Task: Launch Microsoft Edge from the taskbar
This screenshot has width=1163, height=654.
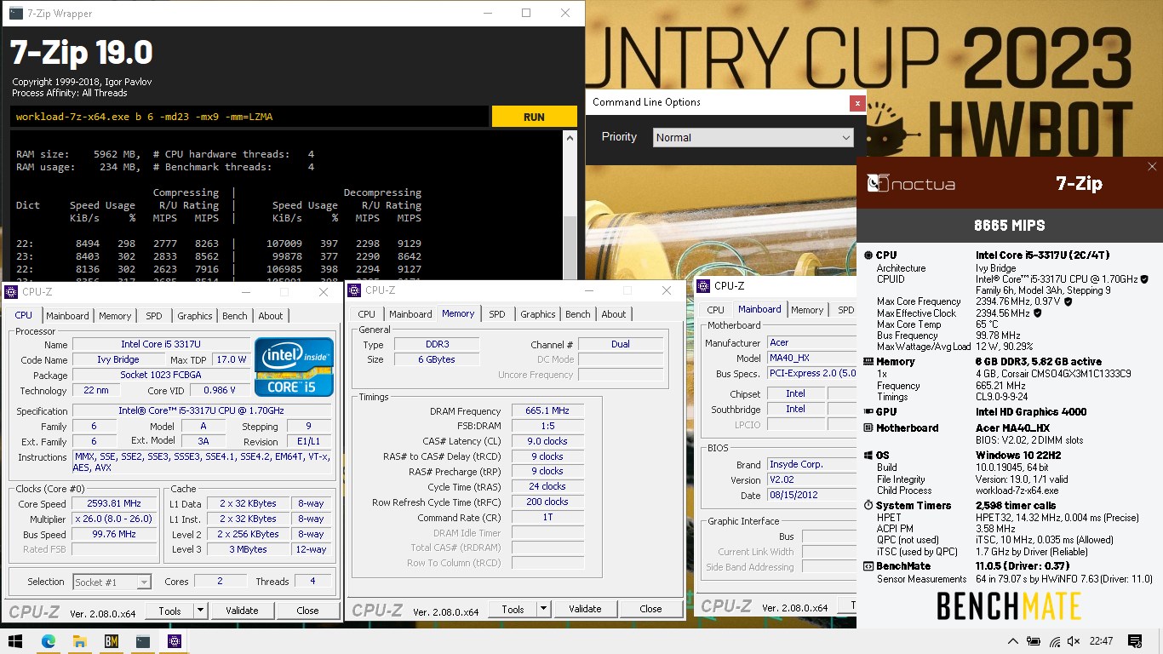Action: [48, 641]
